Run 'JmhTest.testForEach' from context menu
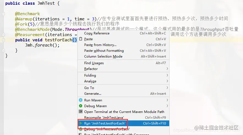The height and width of the screenshot is (135, 243). [123, 123]
